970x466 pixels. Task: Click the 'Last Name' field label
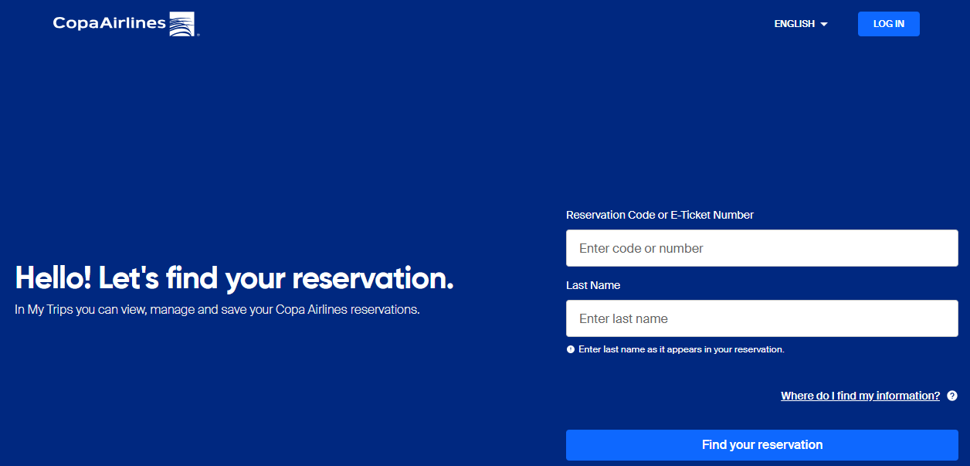593,285
